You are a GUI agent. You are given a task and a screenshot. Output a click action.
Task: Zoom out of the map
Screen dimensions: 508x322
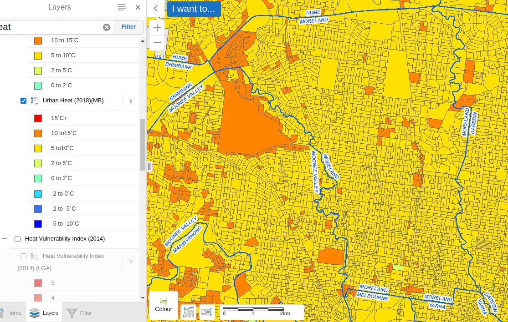157,43
